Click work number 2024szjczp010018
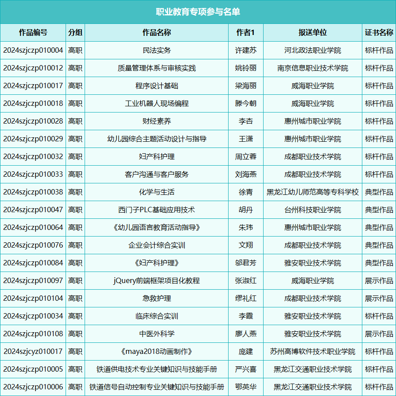This screenshot has height=396, width=396. pos(33,103)
